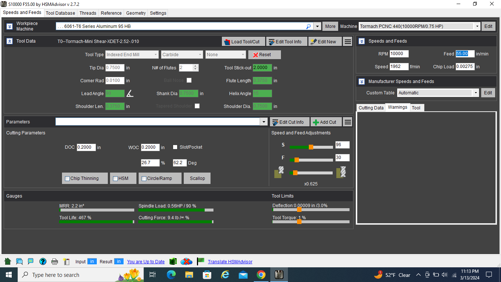Open the Machine selection dropdown
Viewport: 501px width, 282px height.
point(477,26)
